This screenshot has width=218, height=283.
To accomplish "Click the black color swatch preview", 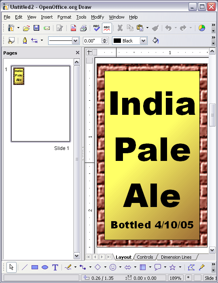I will 117,40.
